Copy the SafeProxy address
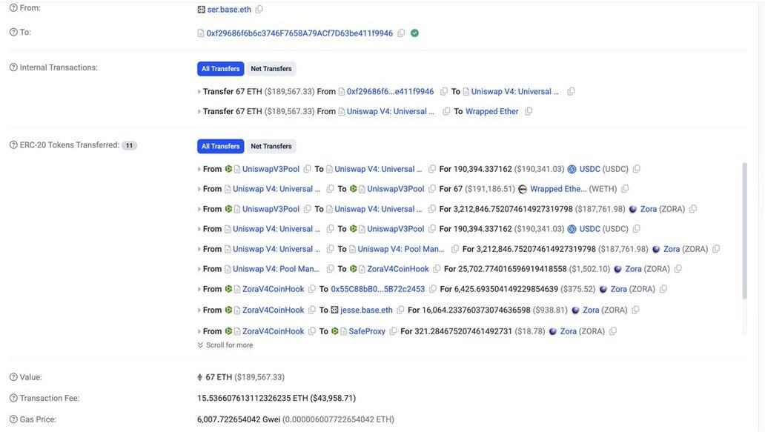Image resolution: width=765 pixels, height=432 pixels. (x=393, y=331)
